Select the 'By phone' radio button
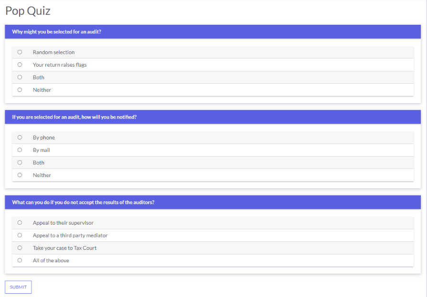The image size is (427, 297). (20, 138)
